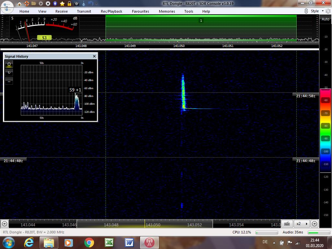Switch to the Receive tab
The image size is (332, 249).
coord(62,11)
